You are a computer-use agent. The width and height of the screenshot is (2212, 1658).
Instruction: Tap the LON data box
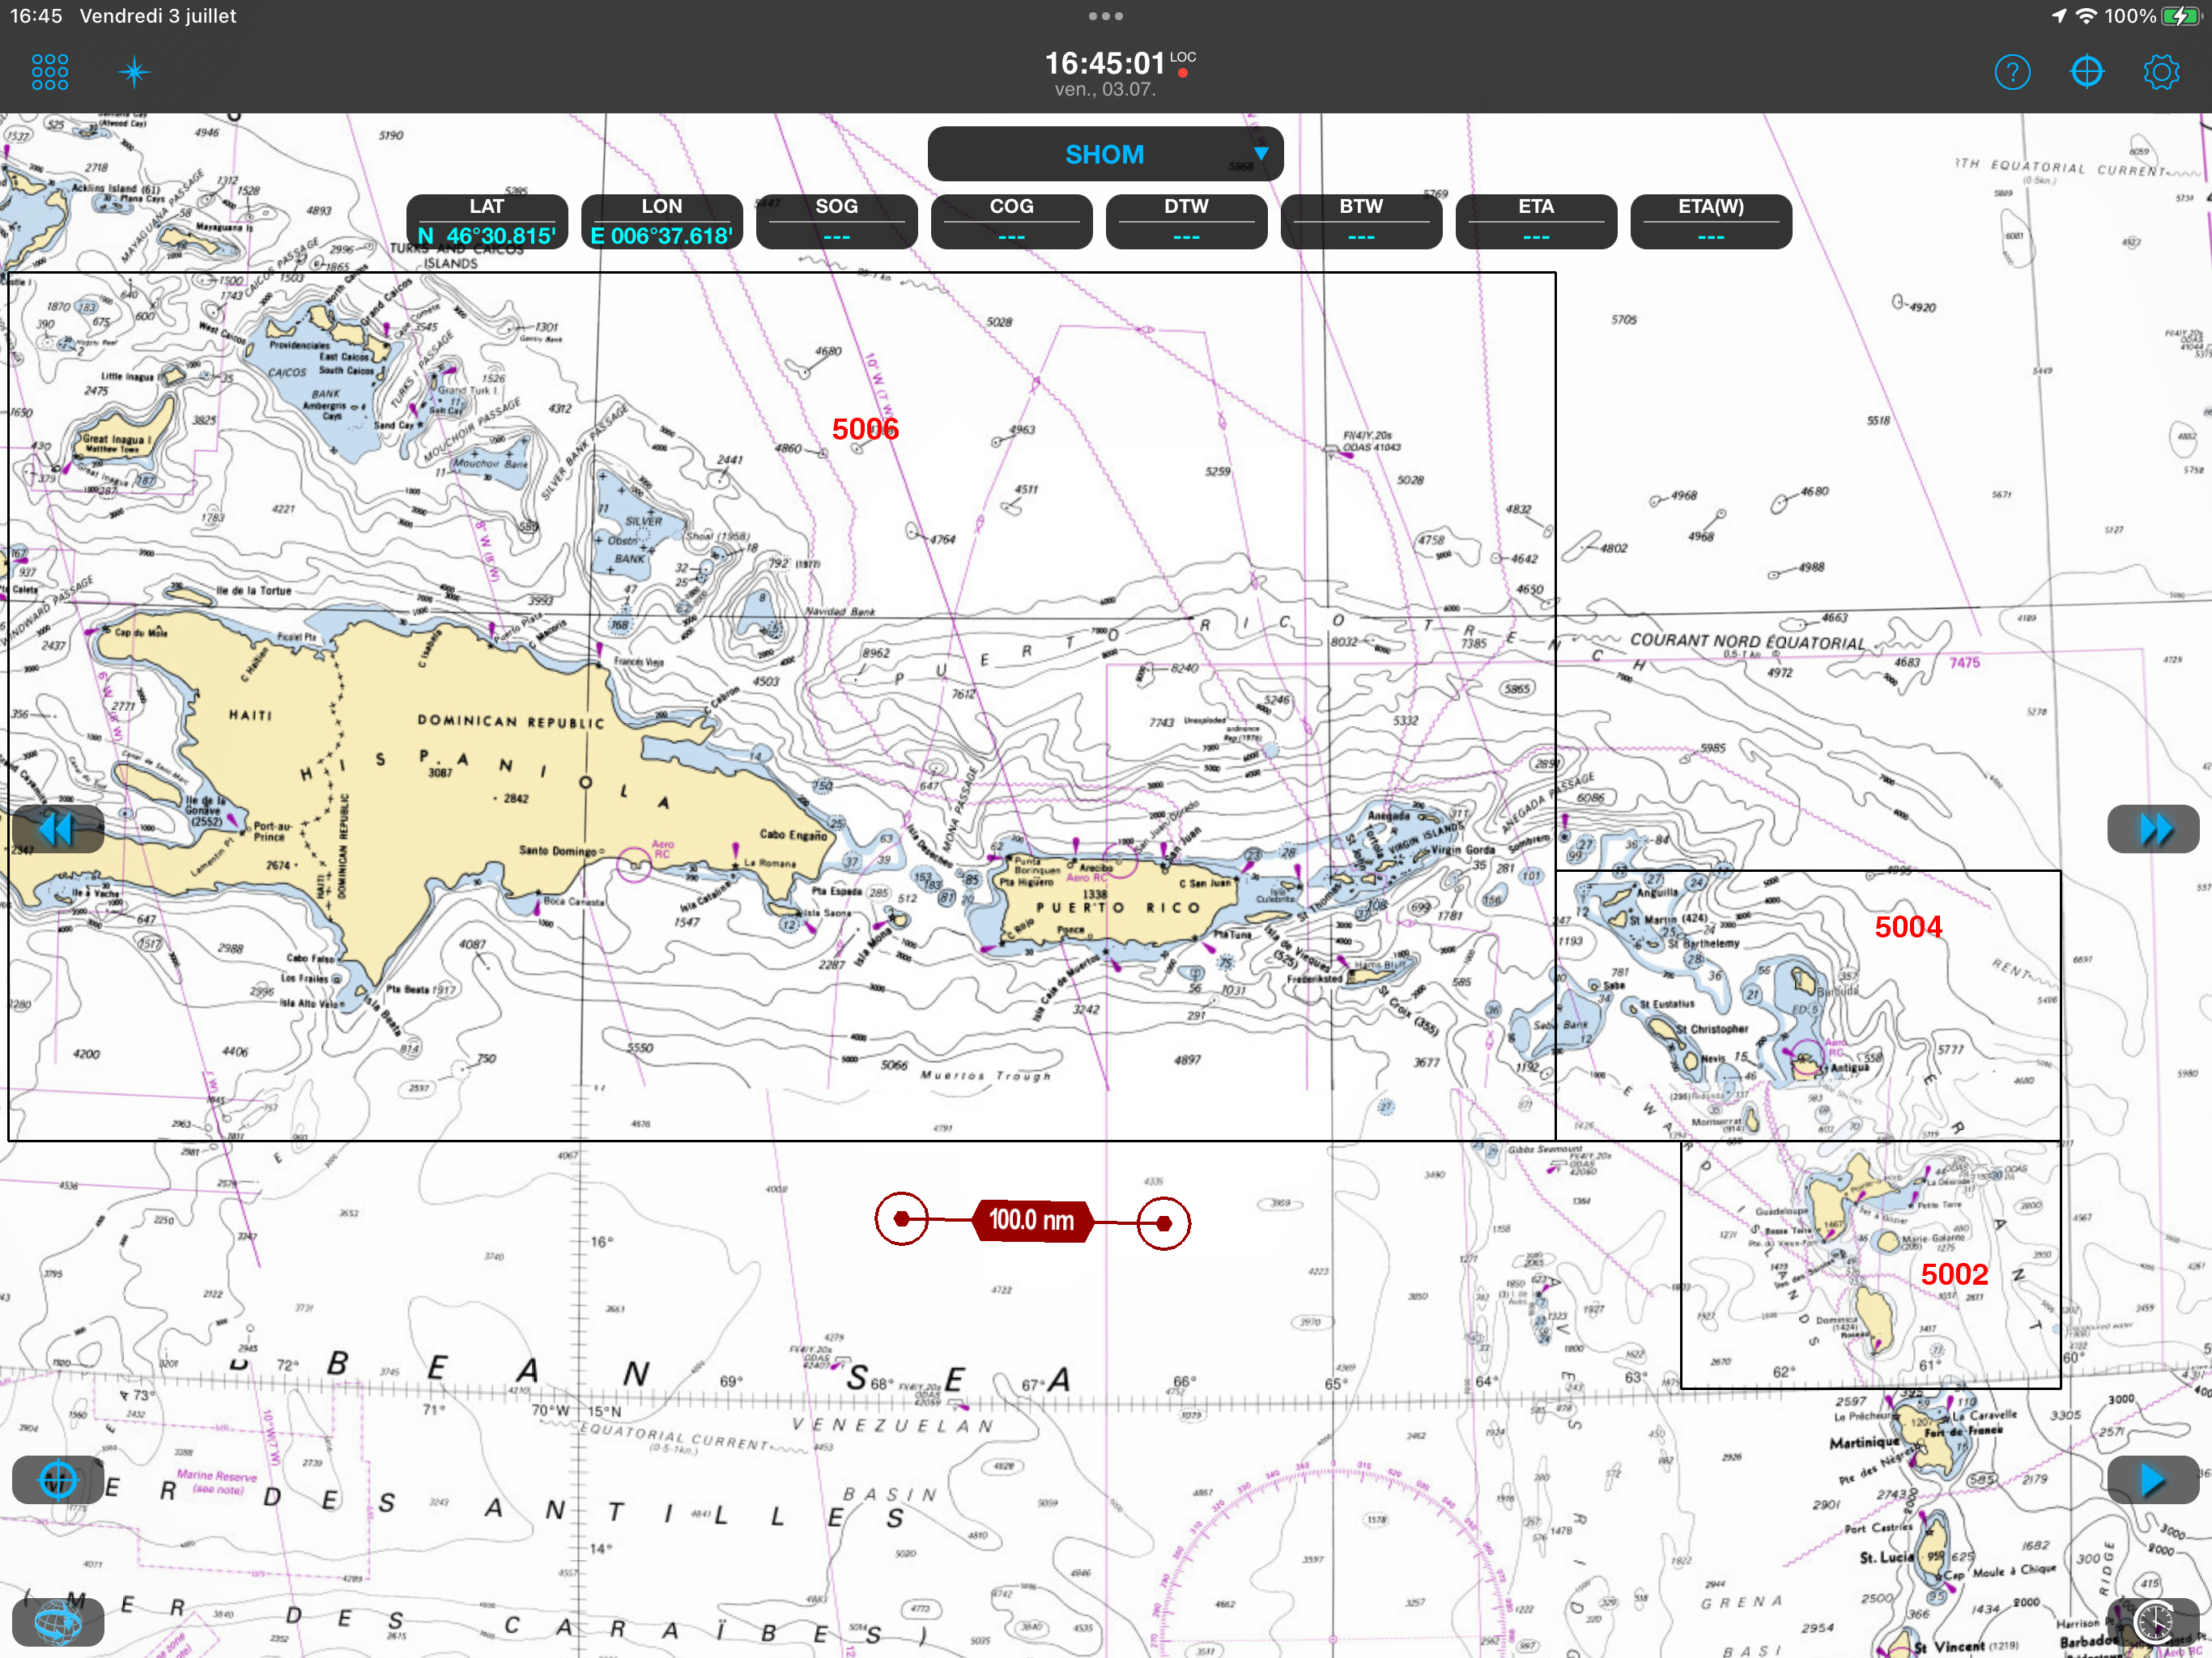662,221
